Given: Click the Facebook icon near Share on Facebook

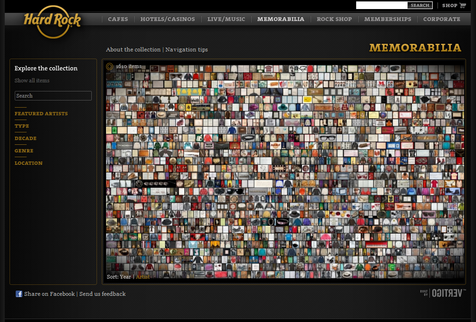Looking at the screenshot, I should tap(18, 294).
